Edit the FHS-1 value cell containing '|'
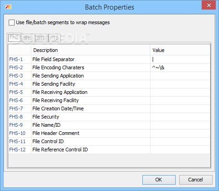Screen dimensions: 219x191 point(180,59)
